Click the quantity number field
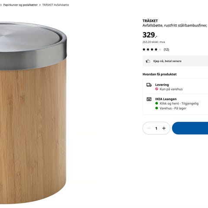Screen dimensions: 208x208 pos(156,128)
